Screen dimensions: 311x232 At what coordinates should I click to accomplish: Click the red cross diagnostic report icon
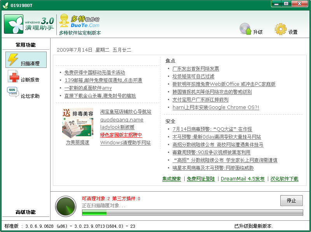pos(13,76)
